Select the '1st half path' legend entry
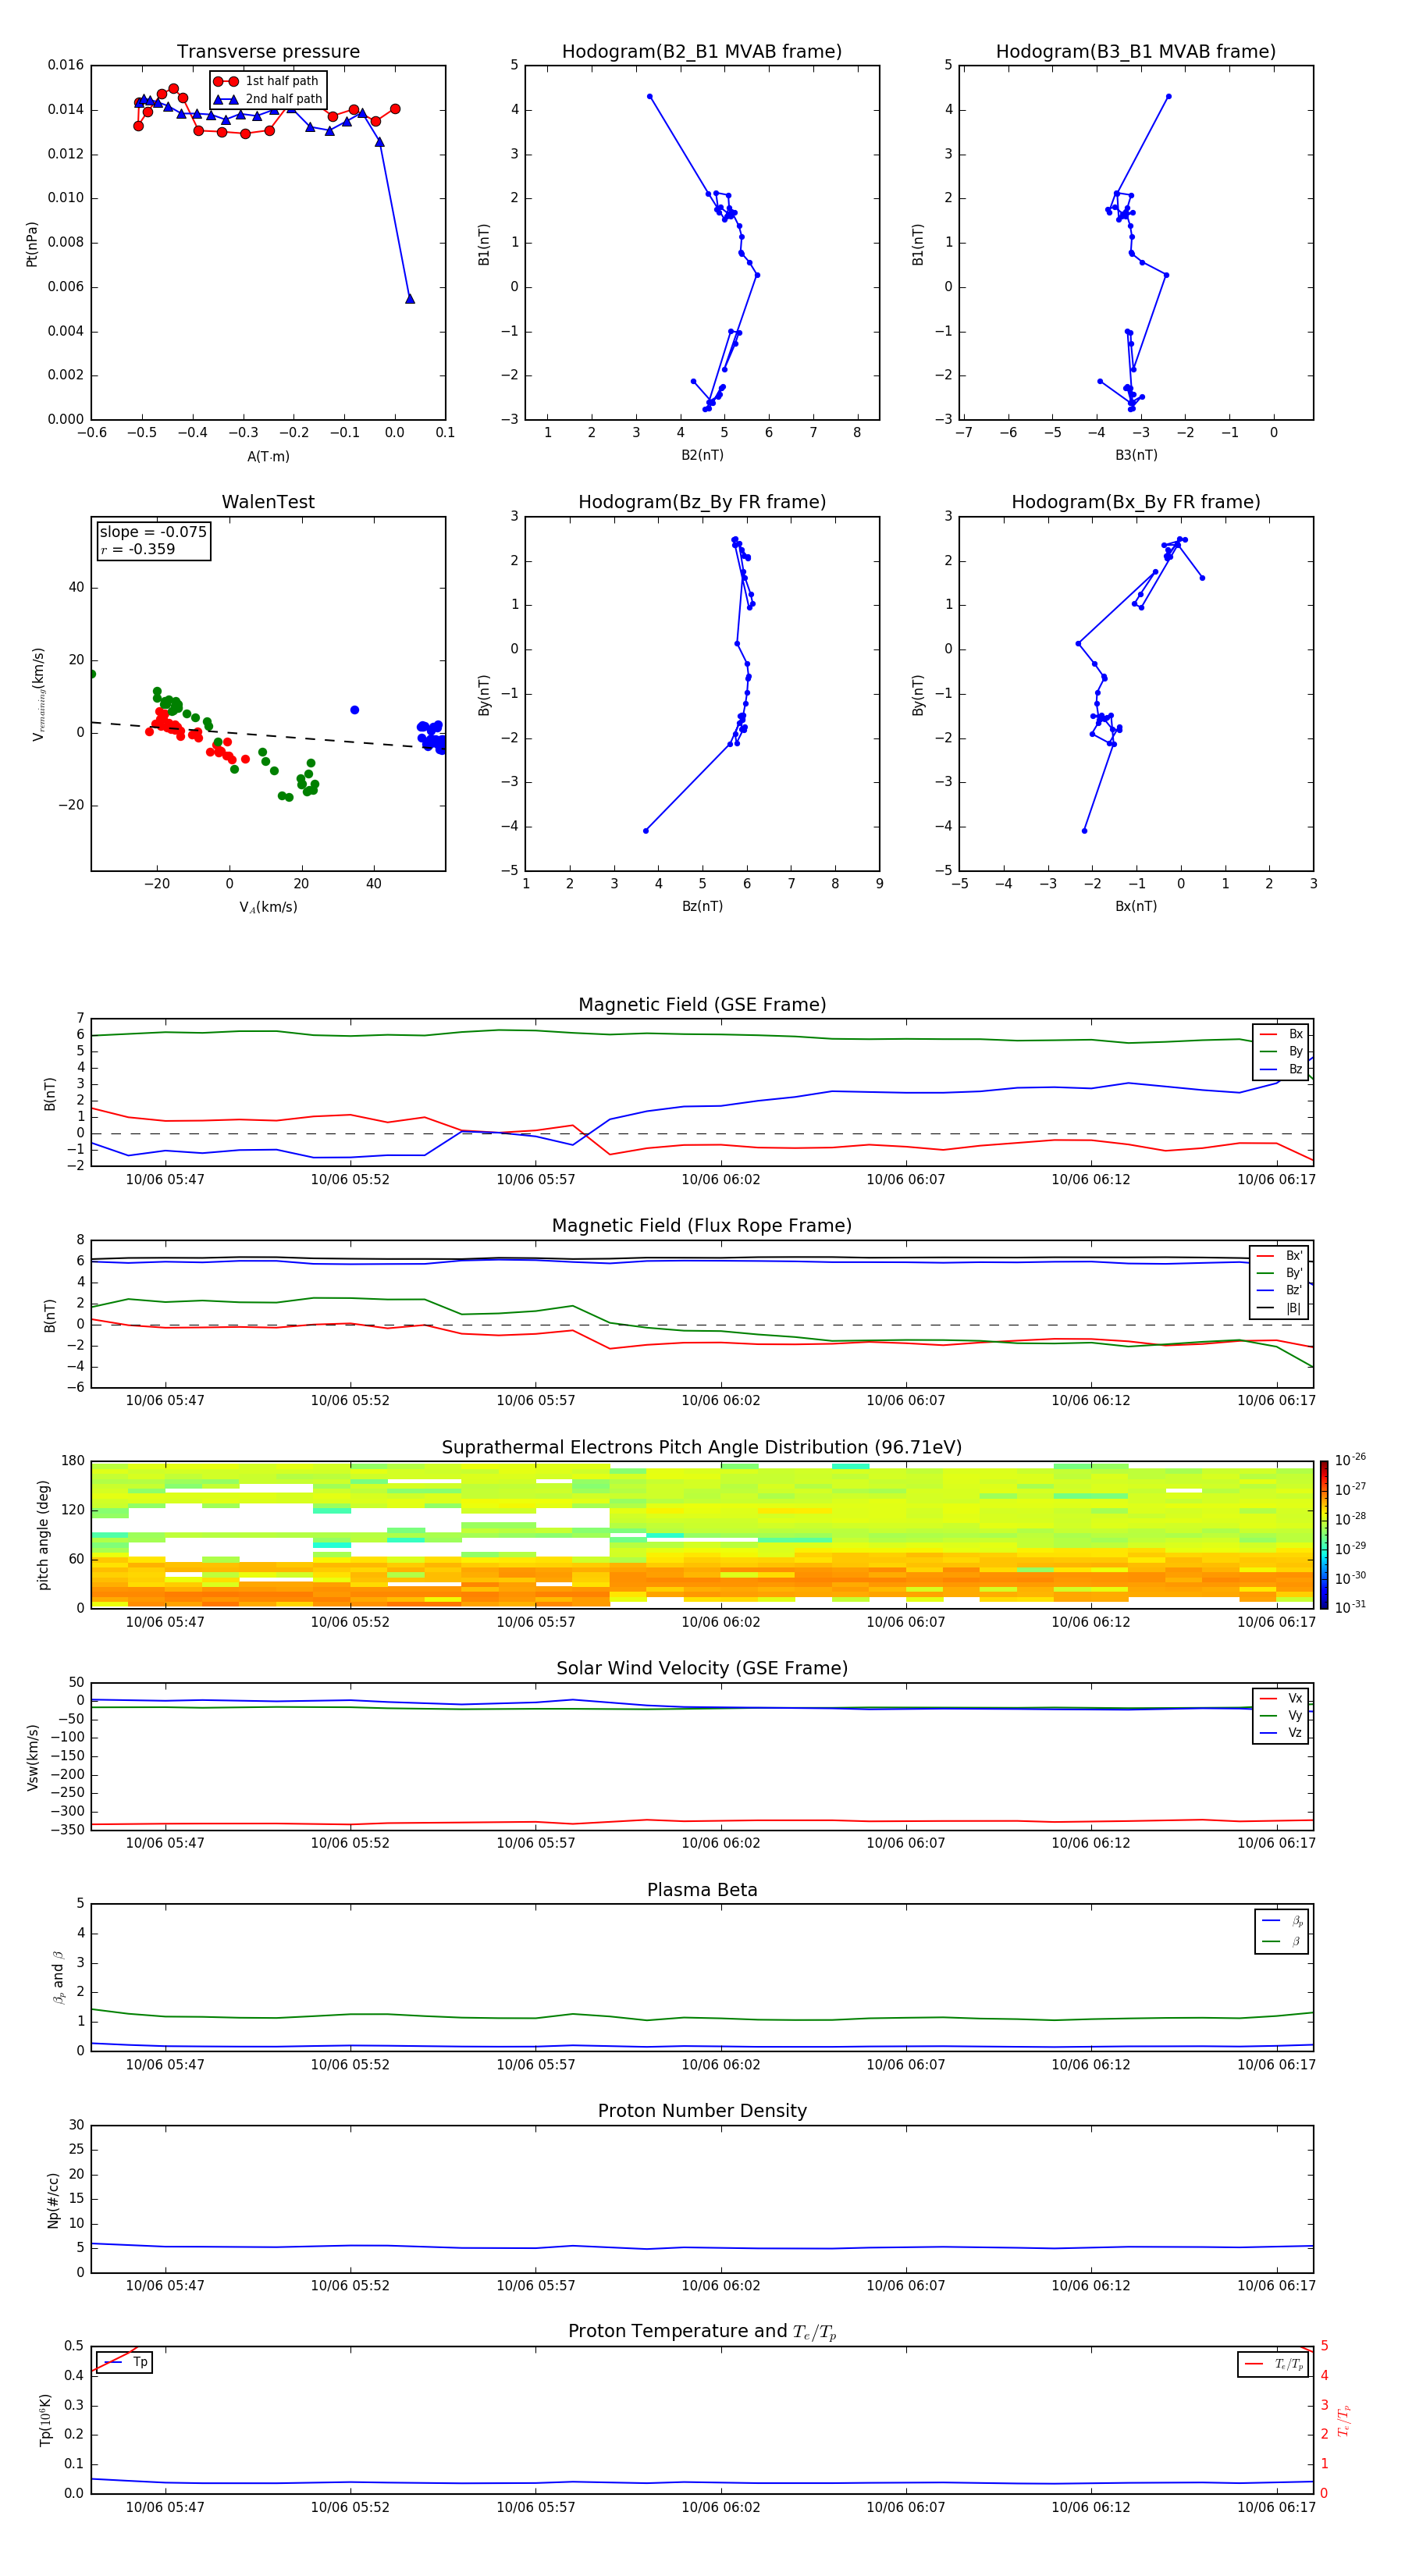Screen dimensions: 1405x2576 (267, 81)
